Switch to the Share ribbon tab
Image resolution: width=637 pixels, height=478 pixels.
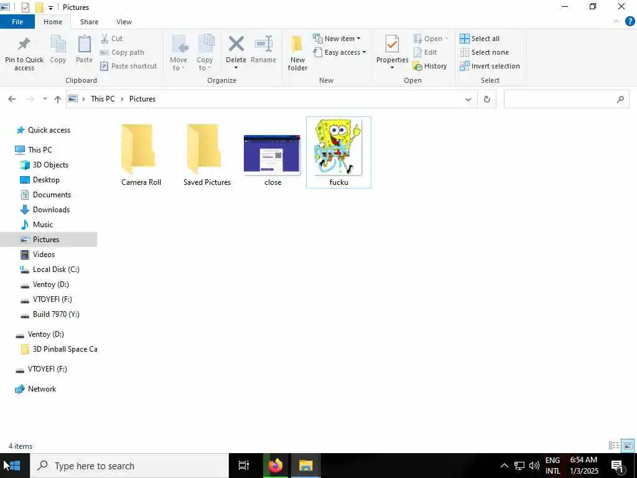click(x=89, y=22)
